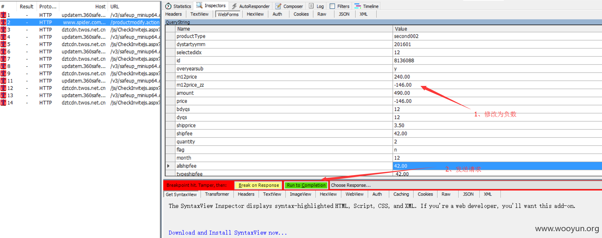Image resolution: width=602 pixels, height=238 pixels.
Task: Switch to the Cookies response tab
Action: 425,194
